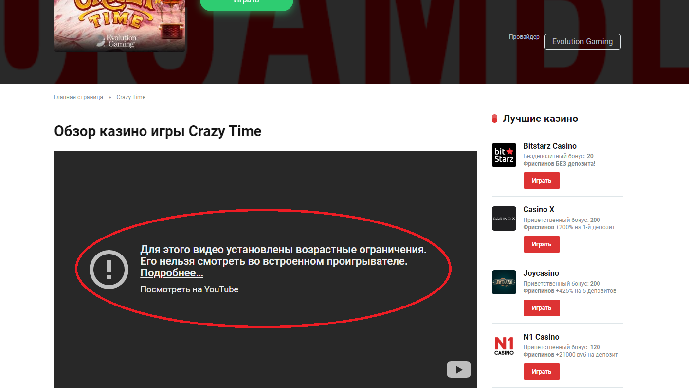This screenshot has width=689, height=391.
Task: Click the Crazy Time breadcrumb
Action: tap(131, 97)
